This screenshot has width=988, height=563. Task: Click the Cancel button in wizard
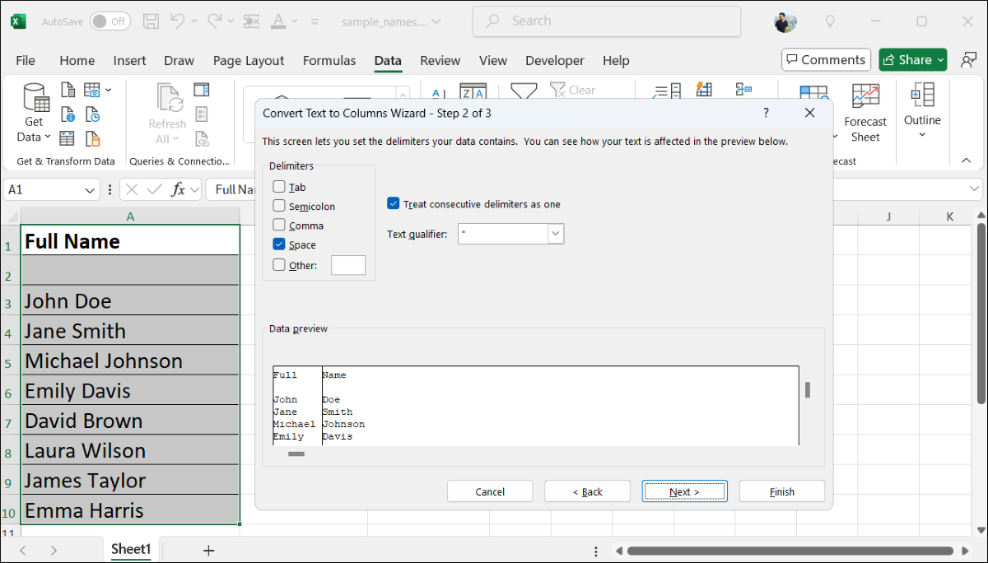490,491
